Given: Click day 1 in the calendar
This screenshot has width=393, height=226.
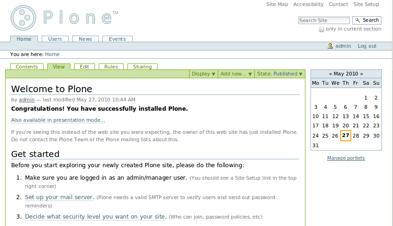Looking at the screenshot, I should (366, 98).
